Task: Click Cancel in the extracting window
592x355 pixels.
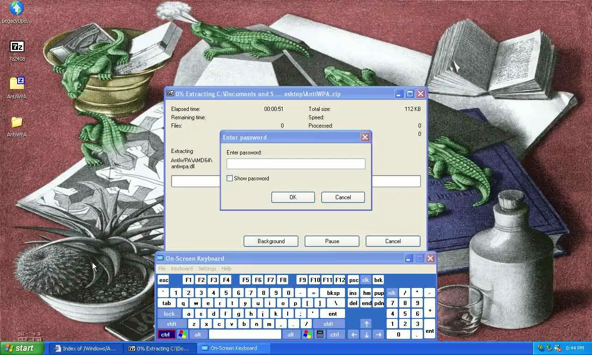Action: pos(393,241)
